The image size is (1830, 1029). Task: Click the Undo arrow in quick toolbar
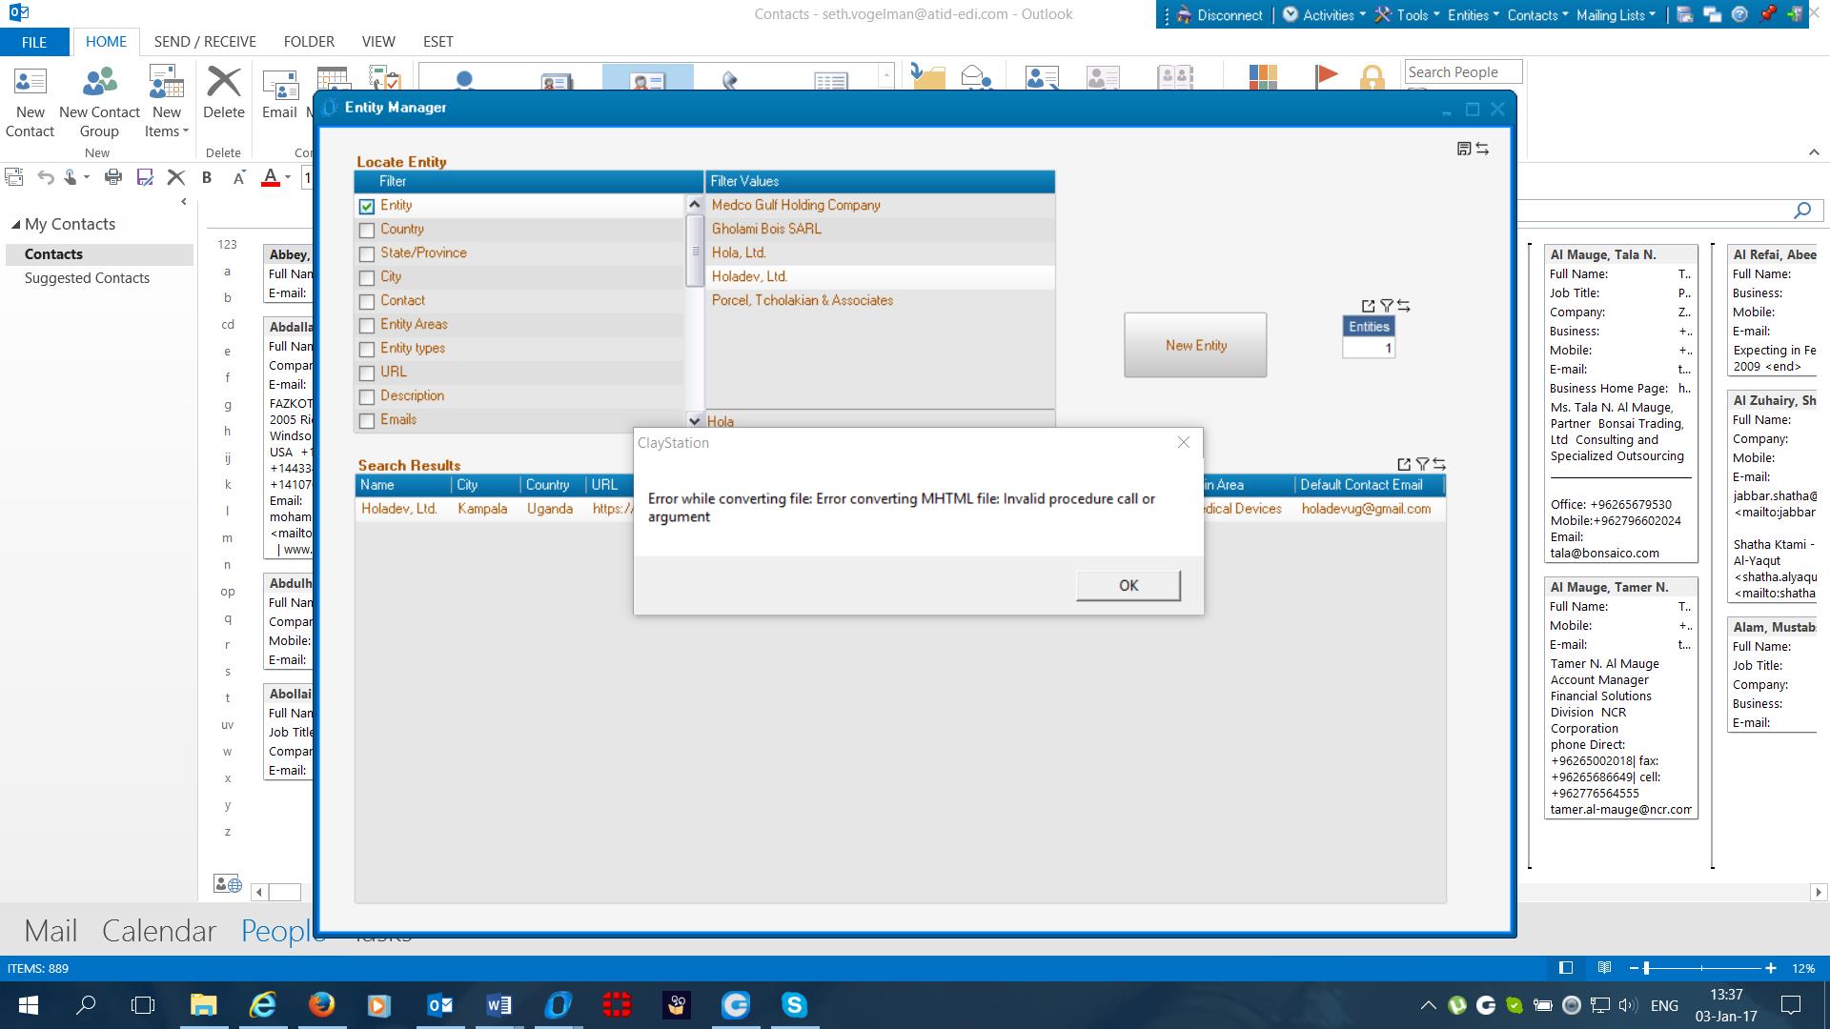tap(45, 176)
